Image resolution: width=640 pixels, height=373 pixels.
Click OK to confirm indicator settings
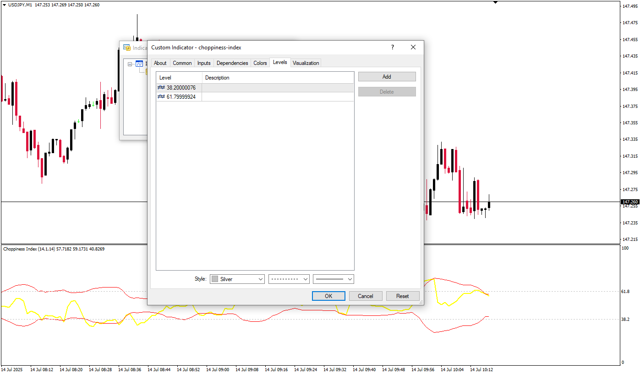[x=328, y=296]
